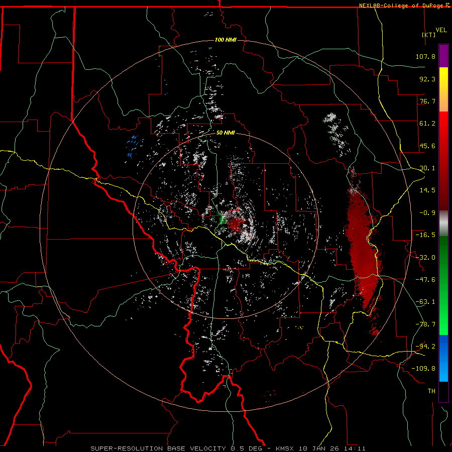Screen dimensions: 452x452
Task: Pick the gray segment of the velocity scale
Action: point(443,223)
